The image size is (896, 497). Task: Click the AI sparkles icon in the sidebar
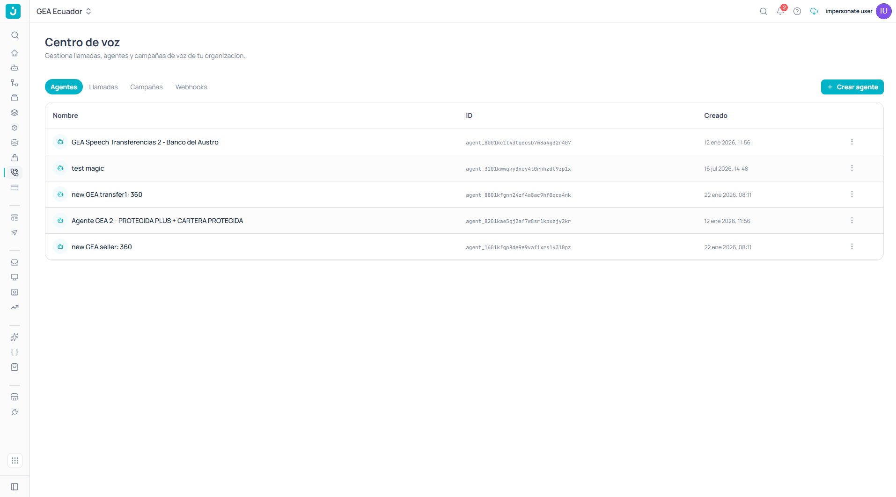pos(15,337)
